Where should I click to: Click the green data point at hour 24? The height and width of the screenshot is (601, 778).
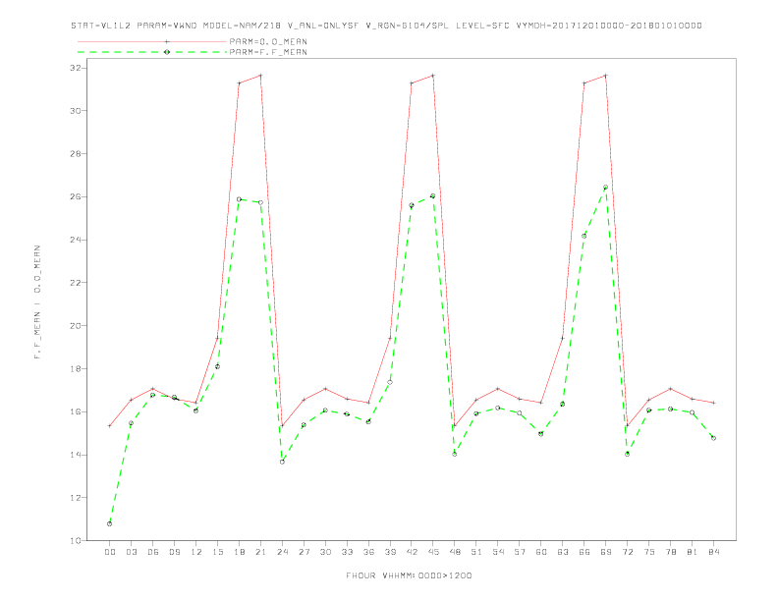282,462
